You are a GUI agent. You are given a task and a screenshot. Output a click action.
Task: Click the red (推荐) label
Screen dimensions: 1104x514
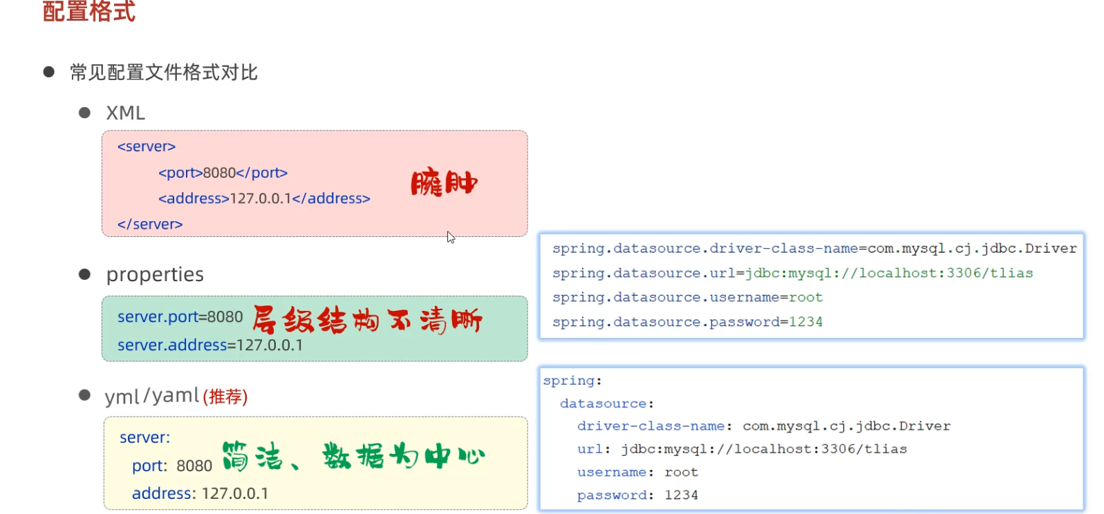pyautogui.click(x=225, y=397)
